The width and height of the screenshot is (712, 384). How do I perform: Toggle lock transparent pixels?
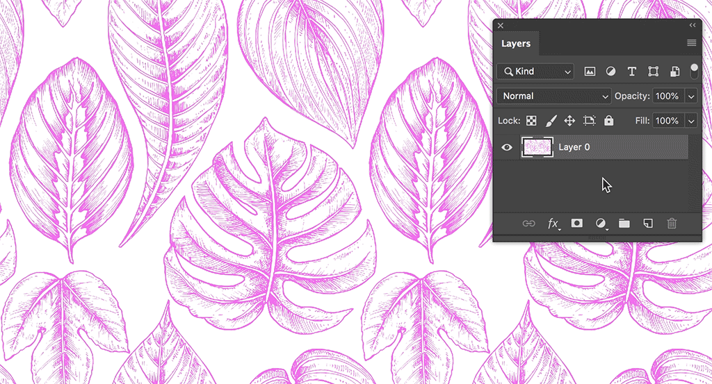click(531, 121)
